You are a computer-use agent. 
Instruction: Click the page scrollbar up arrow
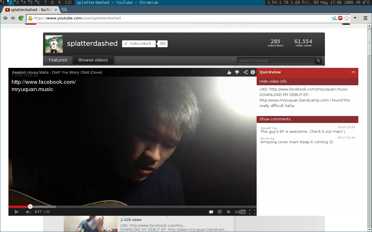click(369, 26)
